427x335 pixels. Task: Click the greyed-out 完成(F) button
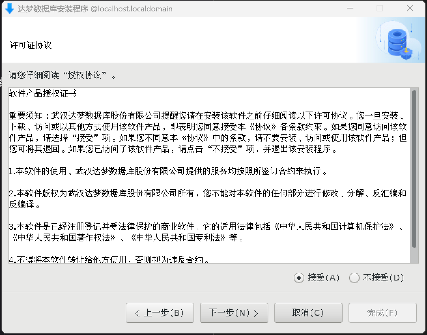(383, 313)
